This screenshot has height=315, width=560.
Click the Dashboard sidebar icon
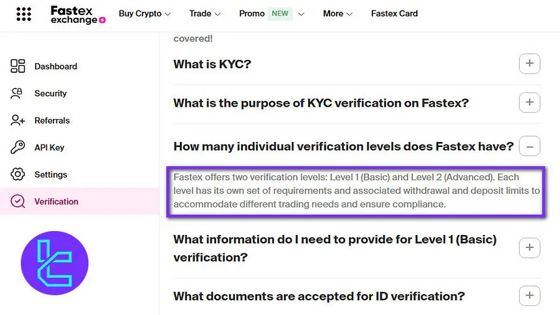pos(18,66)
